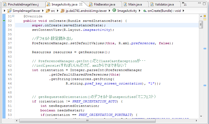Click the vertical scrollbar down arrow
Screen dimensions: 209x124
[201, 116]
